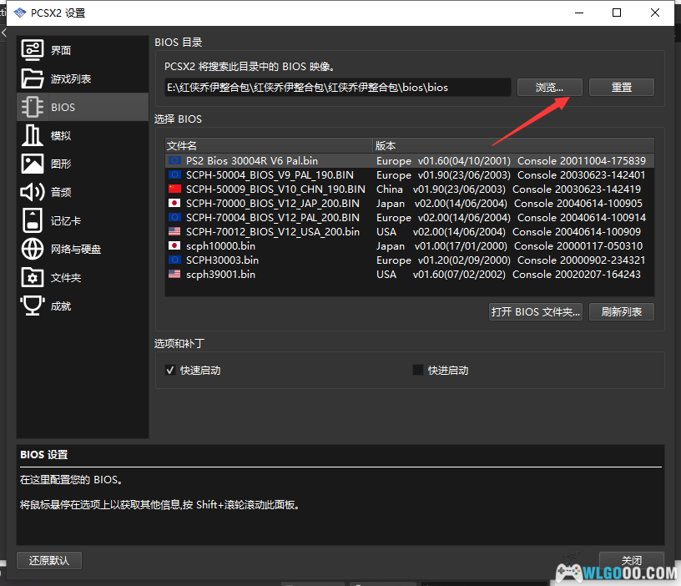Refresh the BIOS list with 刷新列表
This screenshot has width=681, height=586.
click(621, 312)
